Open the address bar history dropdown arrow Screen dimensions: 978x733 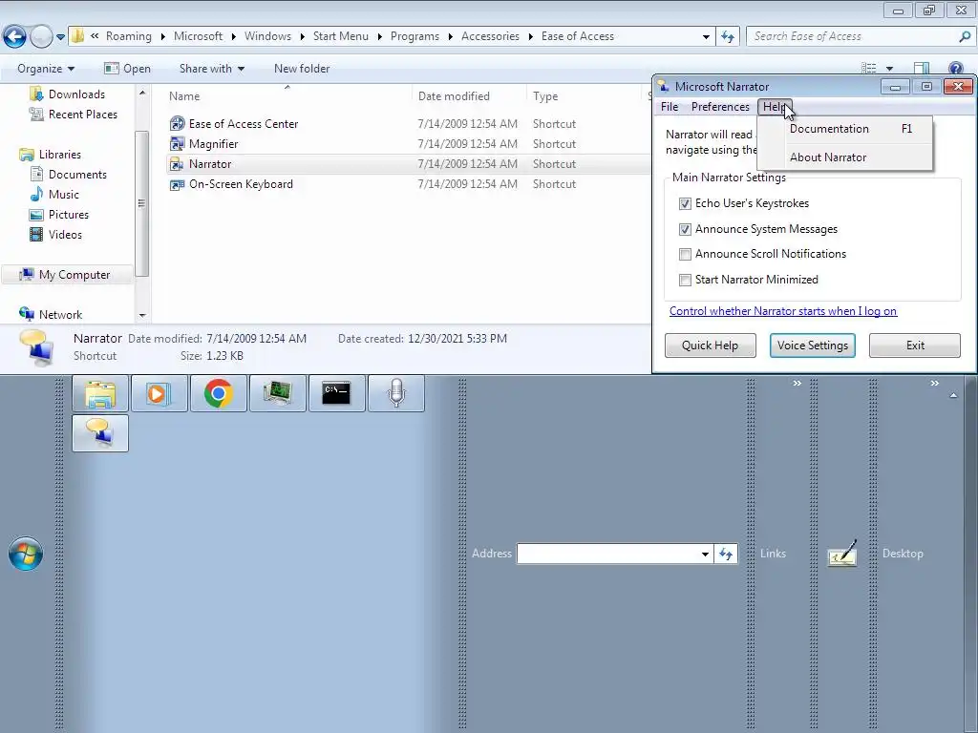point(706,37)
